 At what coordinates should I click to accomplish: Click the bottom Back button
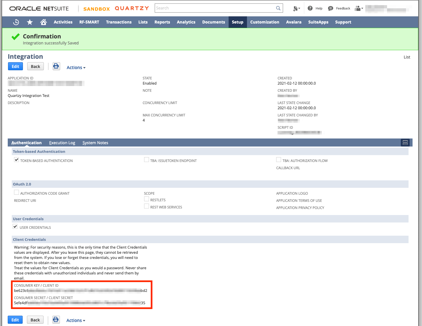pos(35,320)
